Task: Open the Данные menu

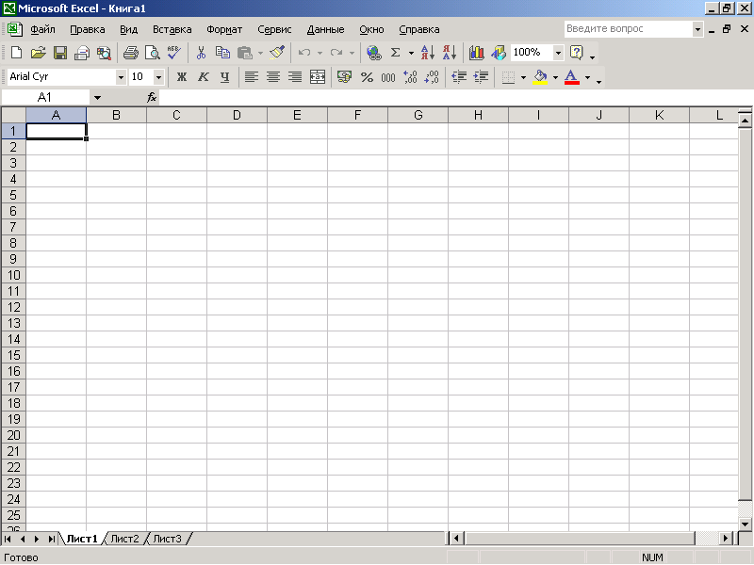Action: click(325, 29)
